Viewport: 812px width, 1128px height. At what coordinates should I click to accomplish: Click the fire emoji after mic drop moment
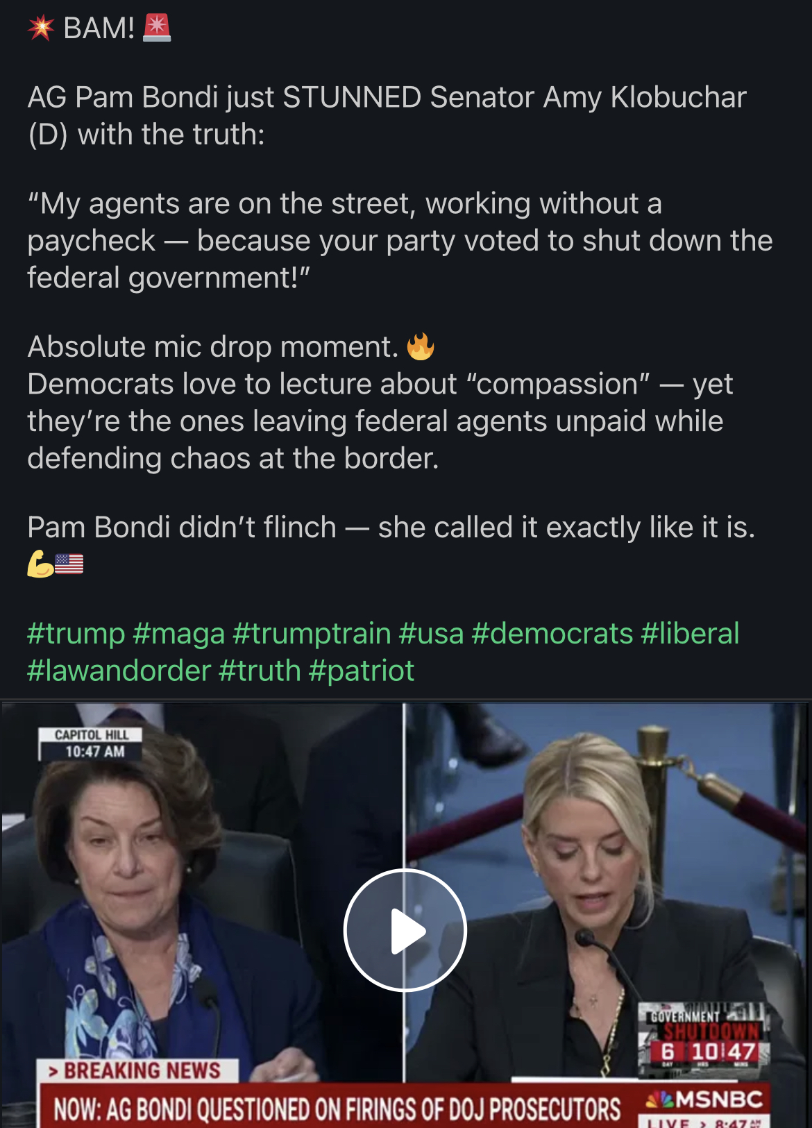pos(421,346)
